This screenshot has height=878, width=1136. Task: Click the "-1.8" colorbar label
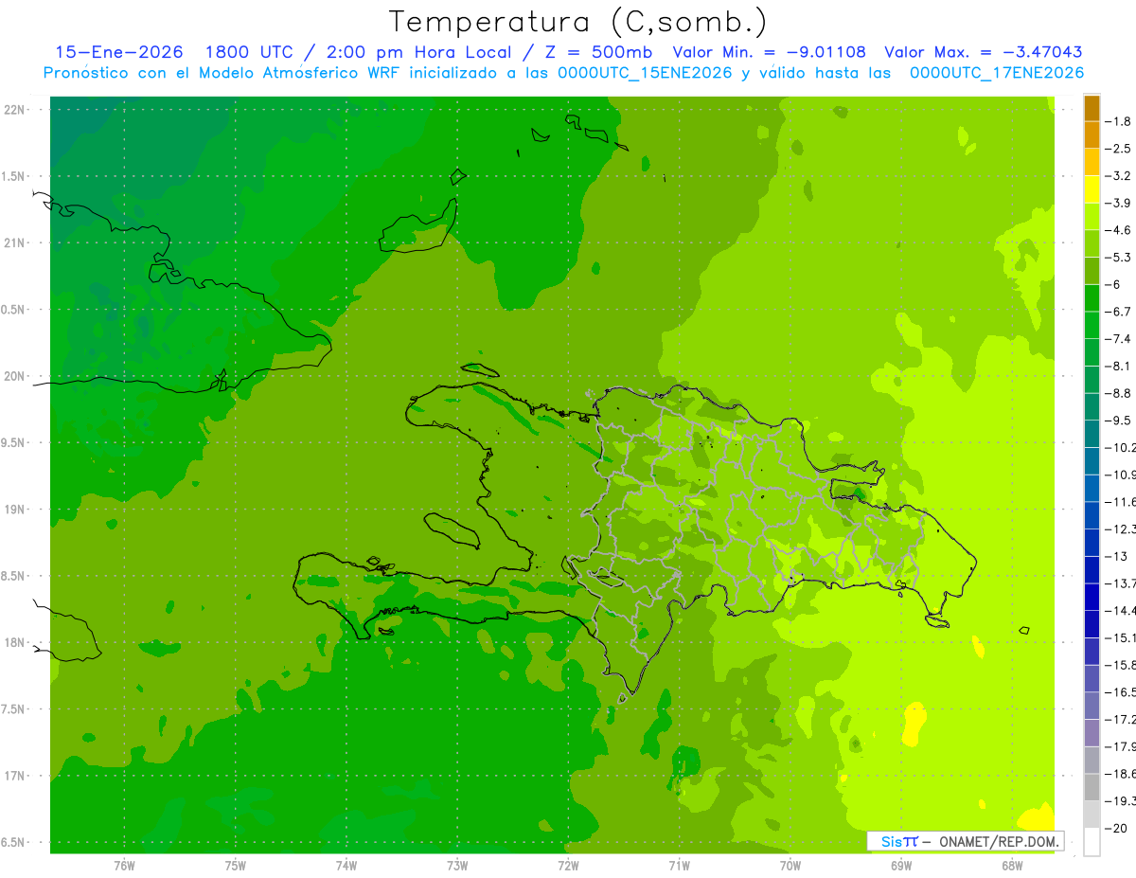point(1118,121)
